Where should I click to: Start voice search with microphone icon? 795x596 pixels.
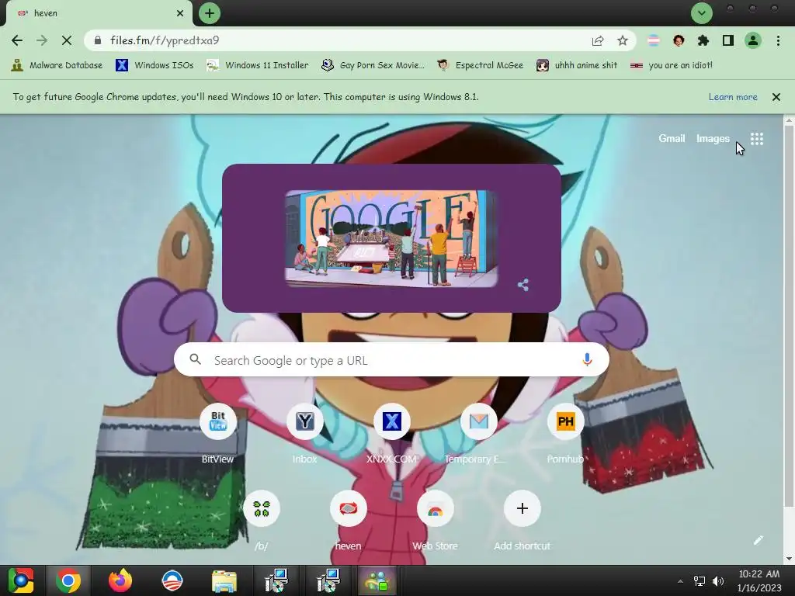[x=587, y=359]
